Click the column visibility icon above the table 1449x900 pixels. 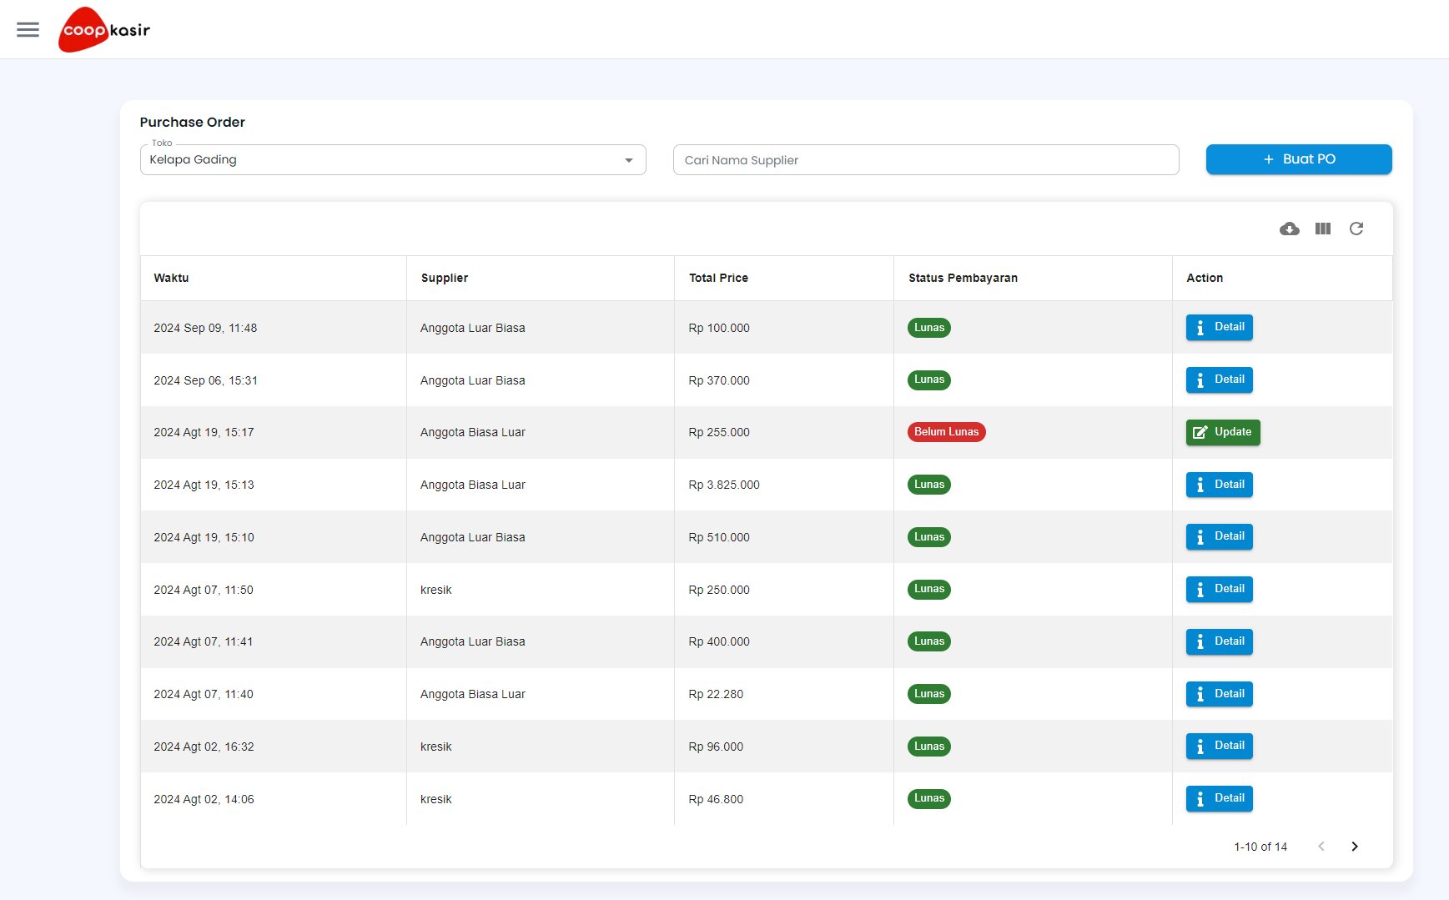1322,229
